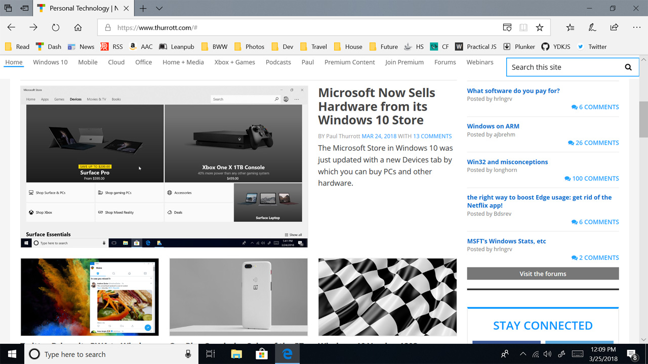
Task: Click the page vertical scrollbar thumb
Action: pyautogui.click(x=643, y=121)
